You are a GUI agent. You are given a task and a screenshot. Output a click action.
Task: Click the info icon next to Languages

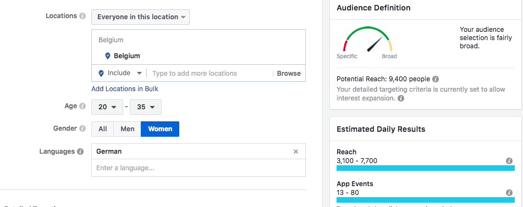coord(80,152)
